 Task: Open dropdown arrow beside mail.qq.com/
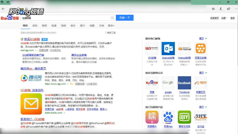click(36, 50)
